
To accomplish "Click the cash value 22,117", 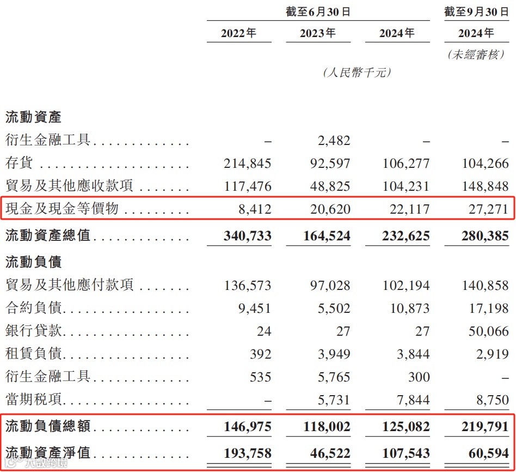I will 409,209.
